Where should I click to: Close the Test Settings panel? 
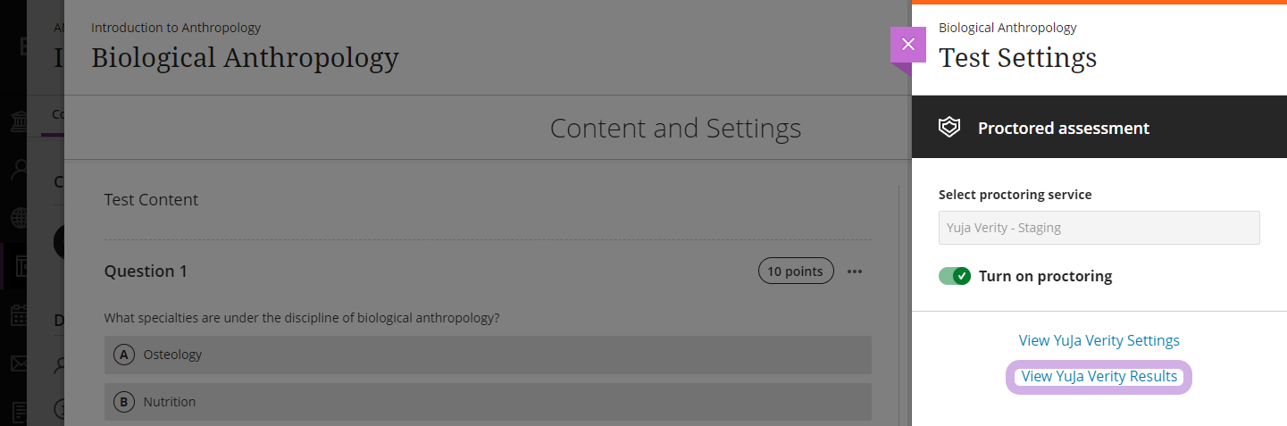[908, 45]
